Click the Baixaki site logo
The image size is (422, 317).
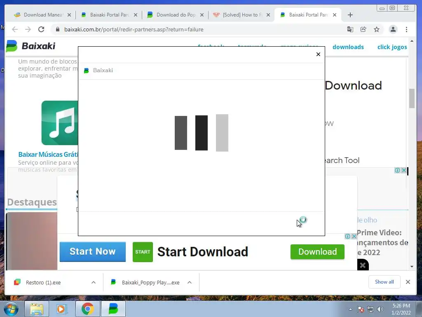tap(30, 46)
